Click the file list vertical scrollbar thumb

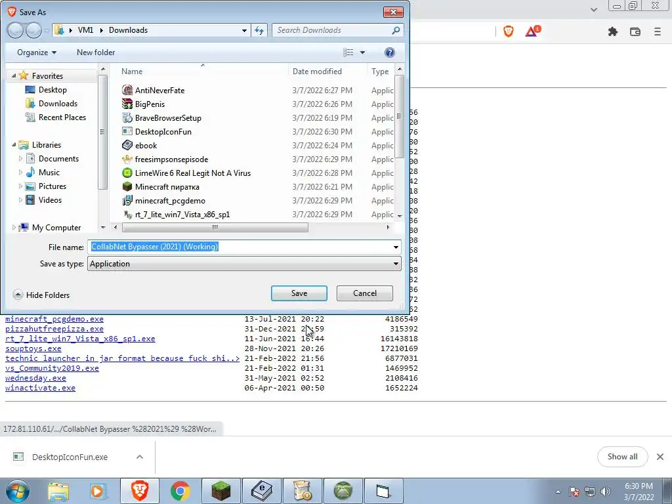point(400,117)
